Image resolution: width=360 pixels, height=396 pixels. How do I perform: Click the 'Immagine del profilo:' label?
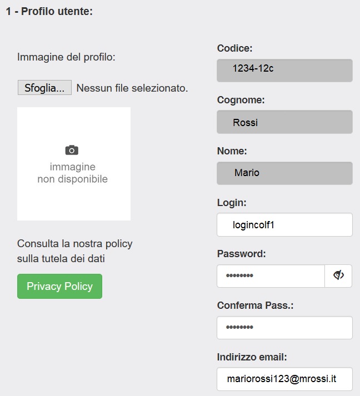point(66,57)
